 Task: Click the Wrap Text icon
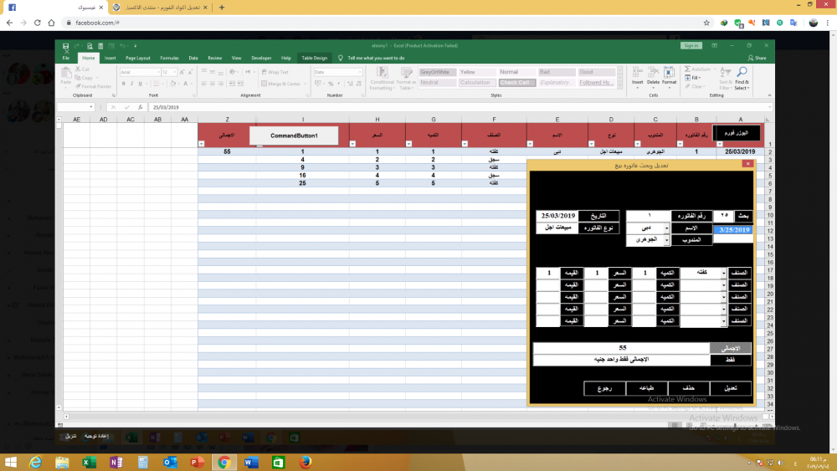pos(264,72)
